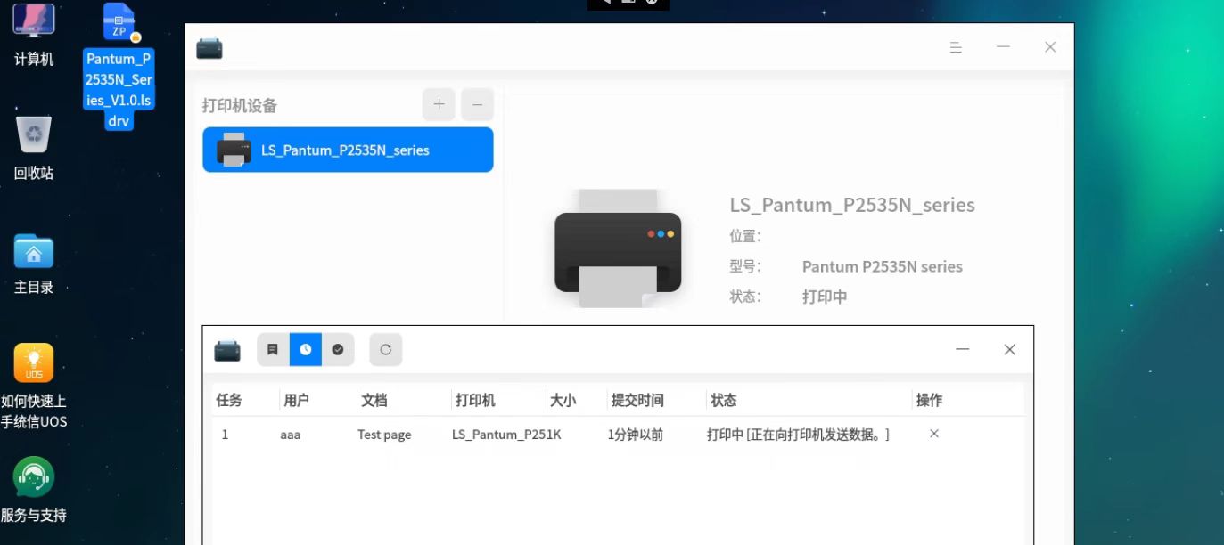Click the remove printer minus button
1224x545 pixels.
[477, 104]
